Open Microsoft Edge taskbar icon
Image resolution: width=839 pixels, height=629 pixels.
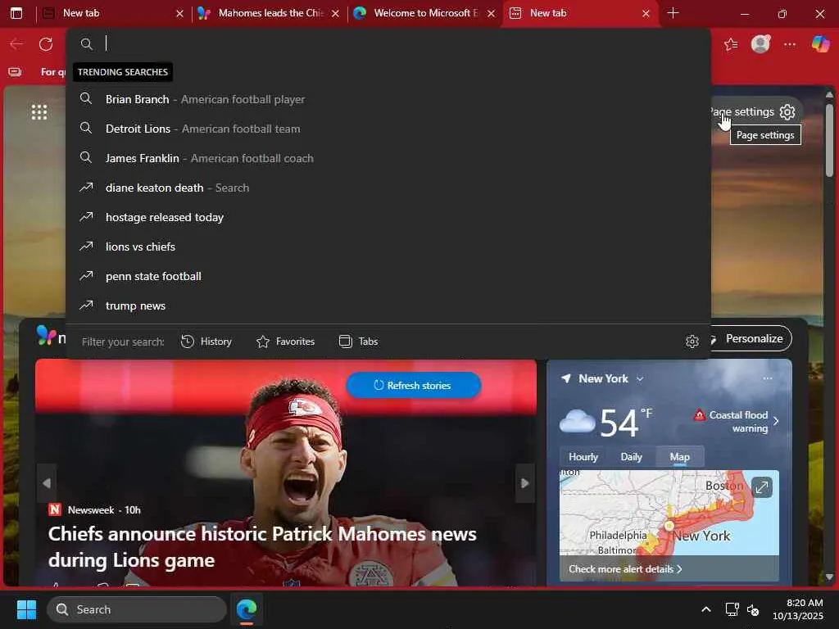pyautogui.click(x=247, y=609)
